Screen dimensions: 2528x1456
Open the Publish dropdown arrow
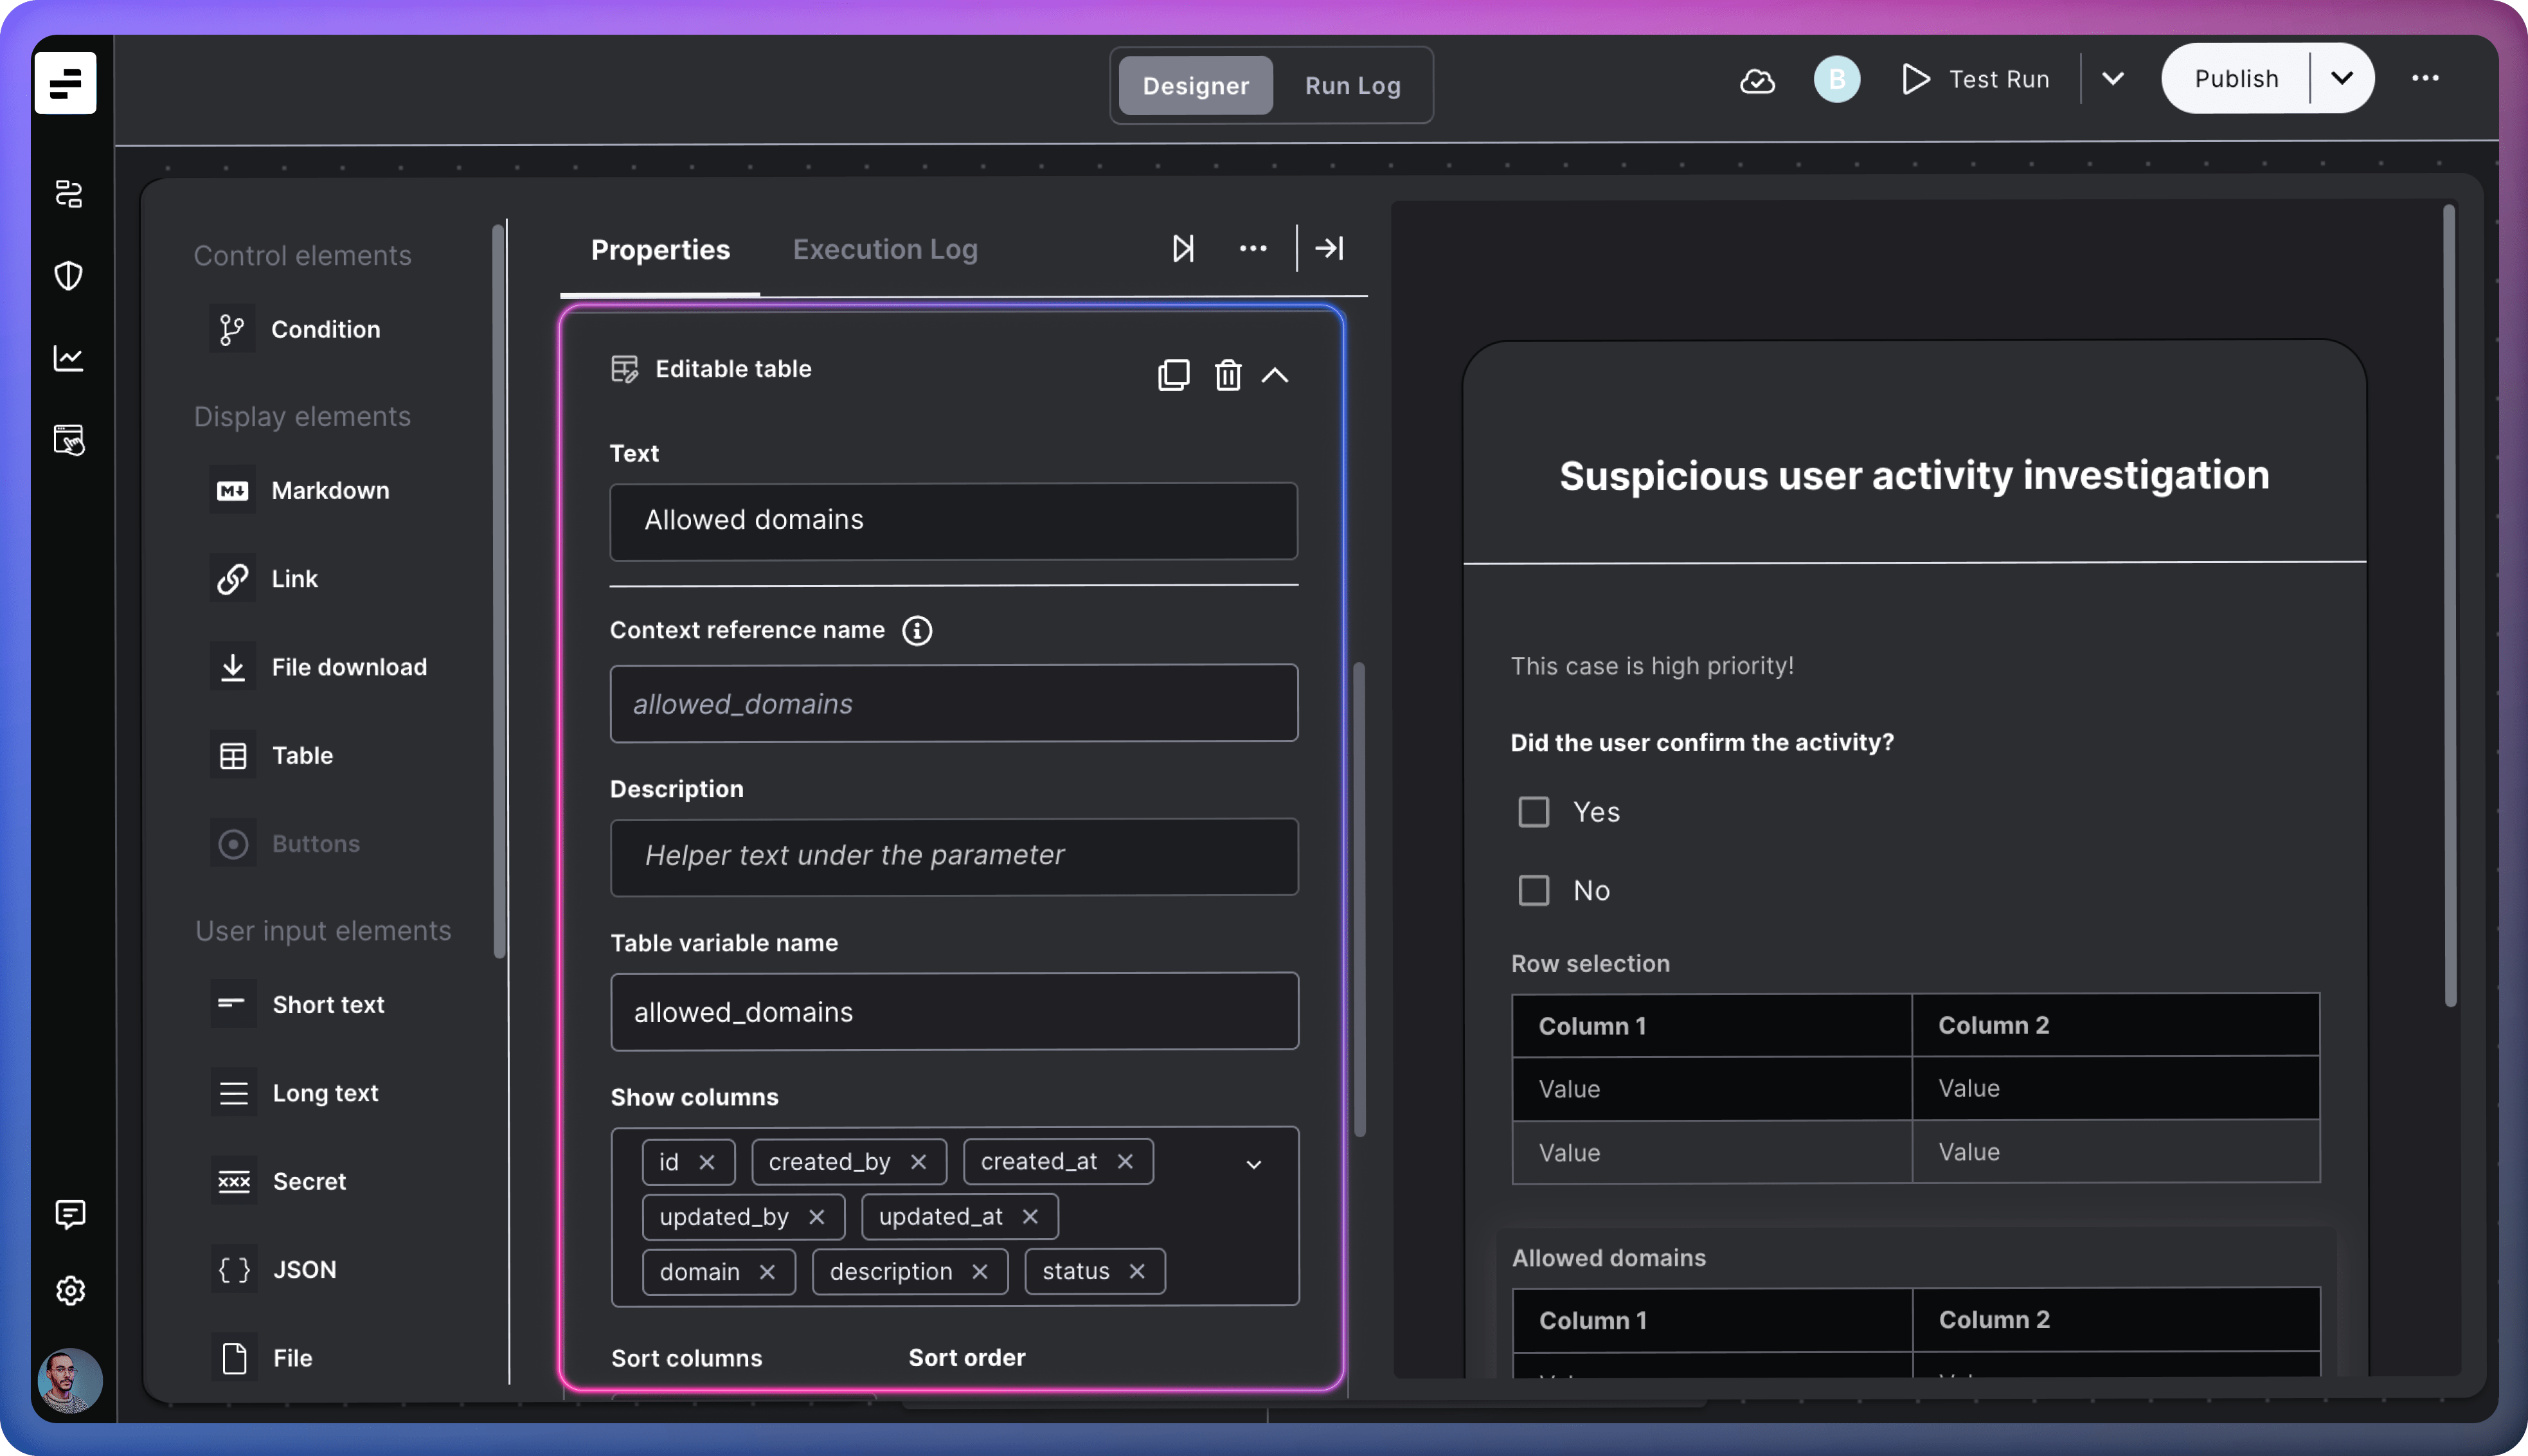tap(2341, 78)
